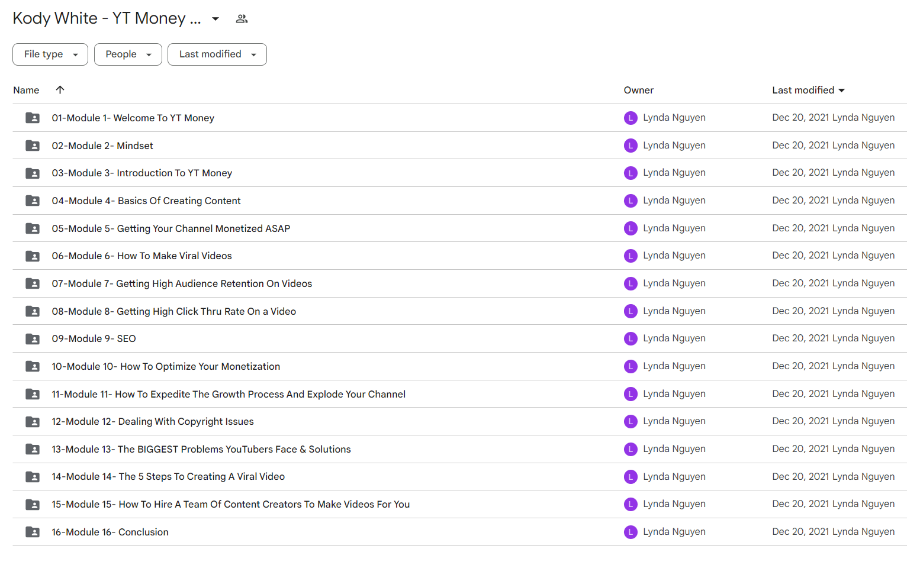Click owner name Lynda Nguyen in Module 10 row

(x=674, y=366)
